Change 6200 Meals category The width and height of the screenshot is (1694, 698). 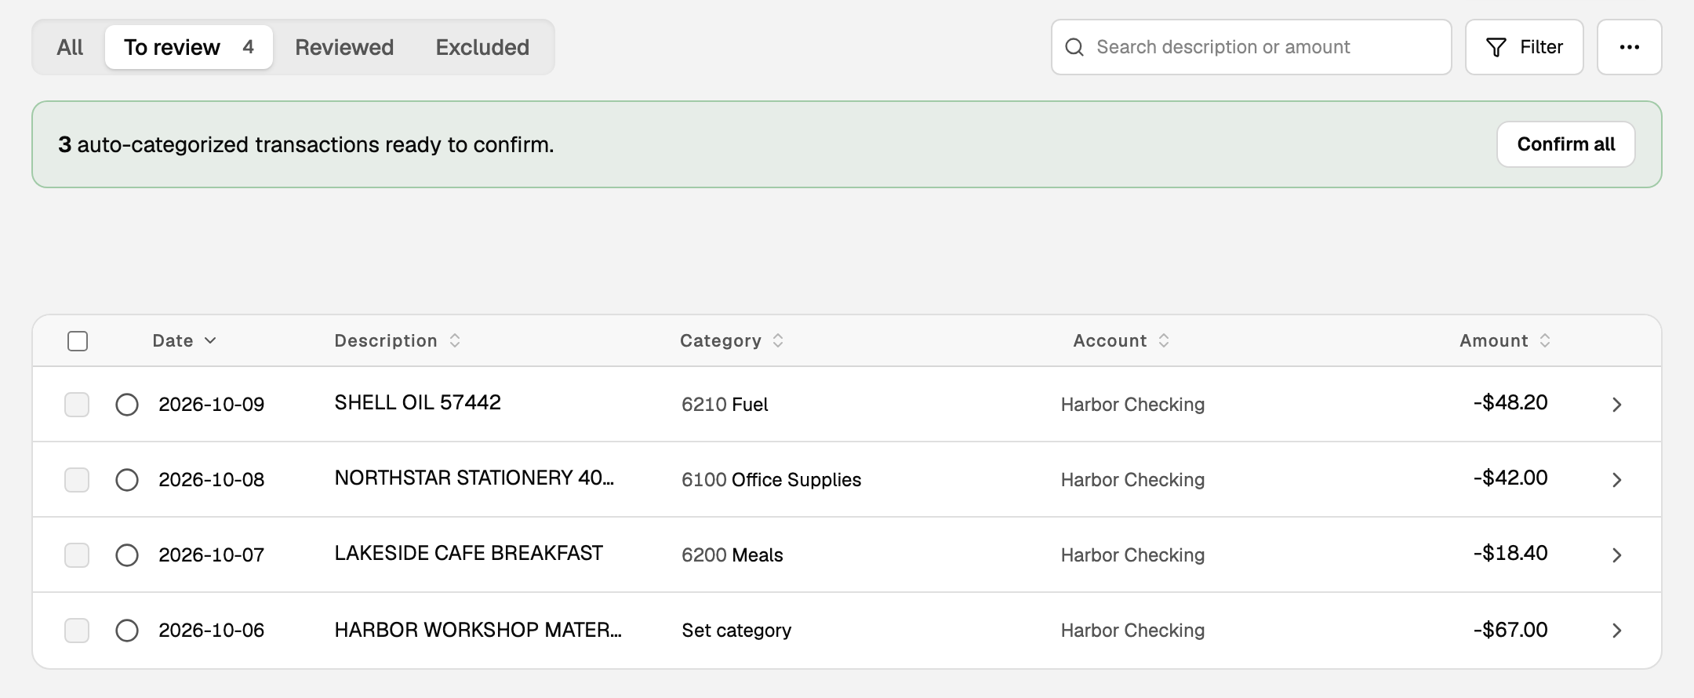click(x=732, y=555)
